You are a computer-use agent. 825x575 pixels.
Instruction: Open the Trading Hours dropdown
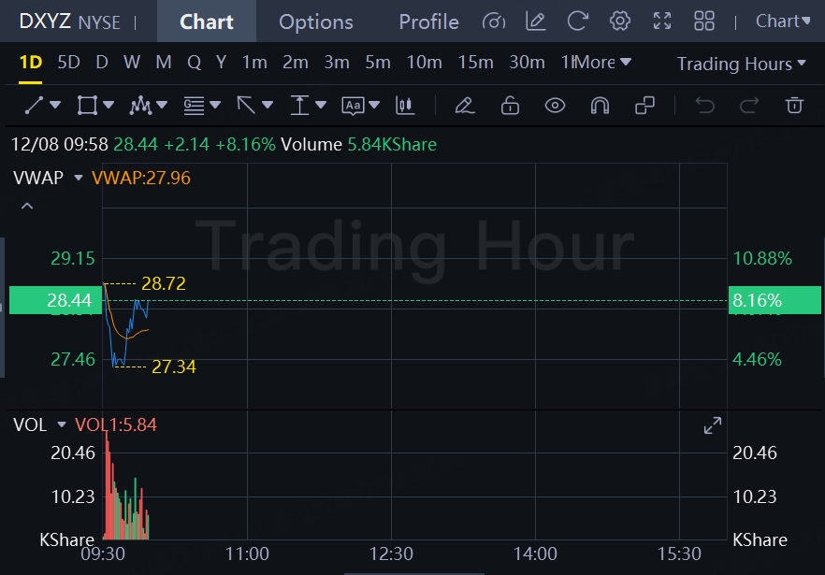741,64
